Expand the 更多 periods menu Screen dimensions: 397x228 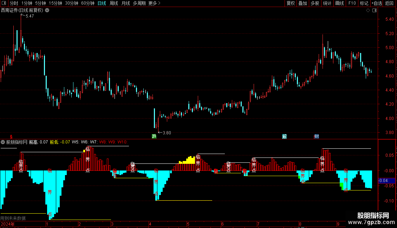point(155,3)
